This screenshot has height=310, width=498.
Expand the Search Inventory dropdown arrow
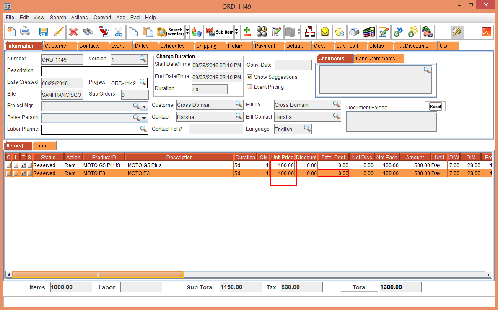click(x=187, y=32)
